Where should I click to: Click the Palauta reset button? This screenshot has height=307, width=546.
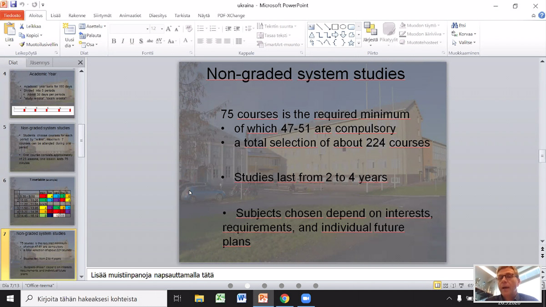click(91, 35)
